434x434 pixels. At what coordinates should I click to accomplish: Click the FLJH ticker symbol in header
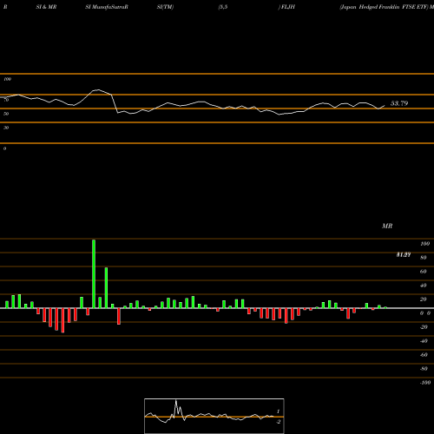pos(288,7)
